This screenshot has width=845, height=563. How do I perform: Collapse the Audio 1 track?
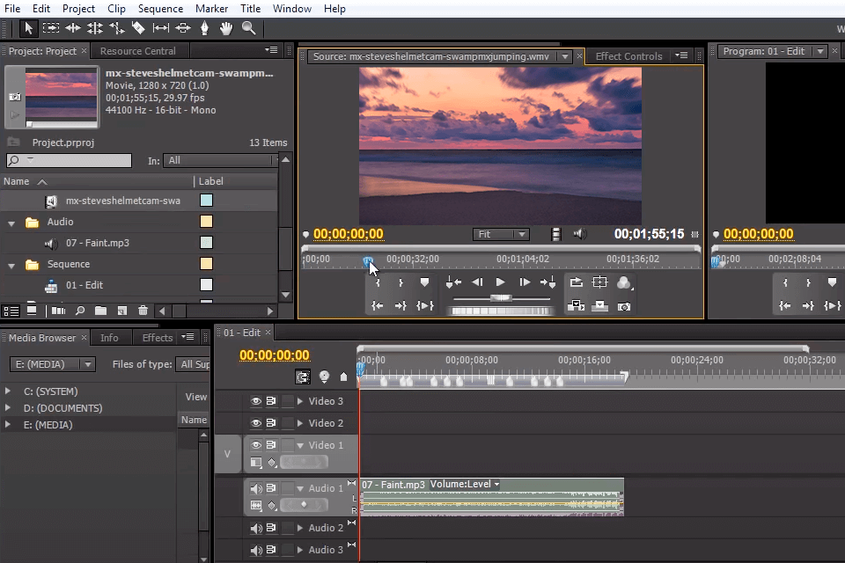[x=301, y=488]
